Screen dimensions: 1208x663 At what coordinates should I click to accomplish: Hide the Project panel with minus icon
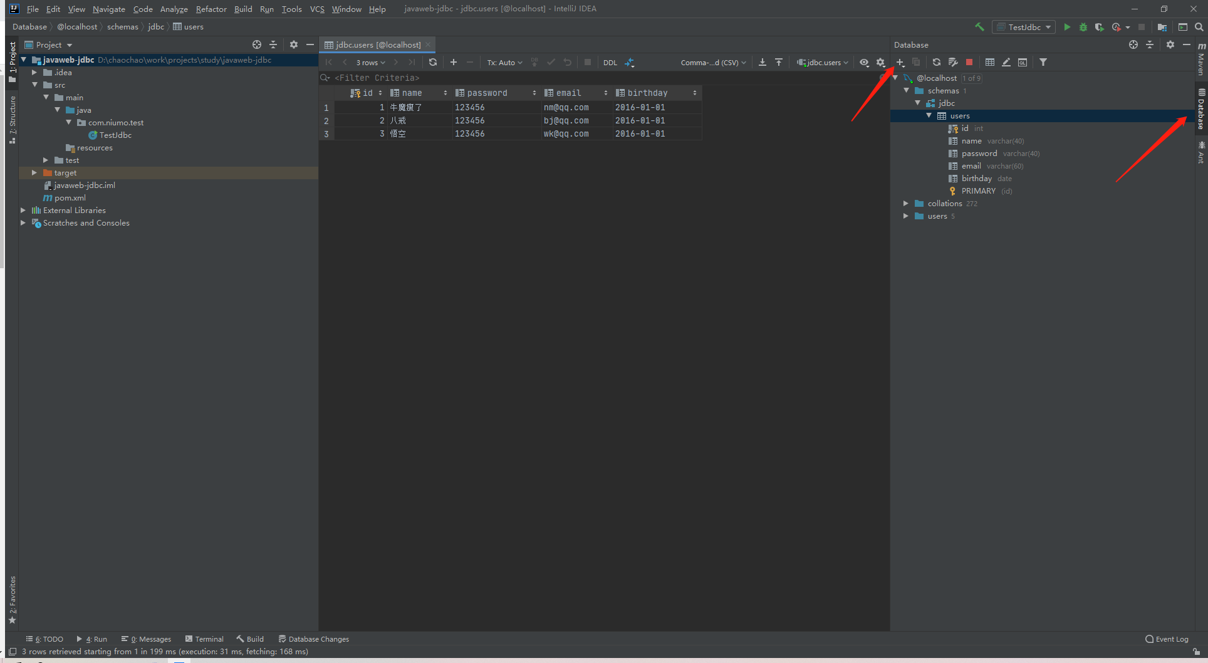point(310,44)
